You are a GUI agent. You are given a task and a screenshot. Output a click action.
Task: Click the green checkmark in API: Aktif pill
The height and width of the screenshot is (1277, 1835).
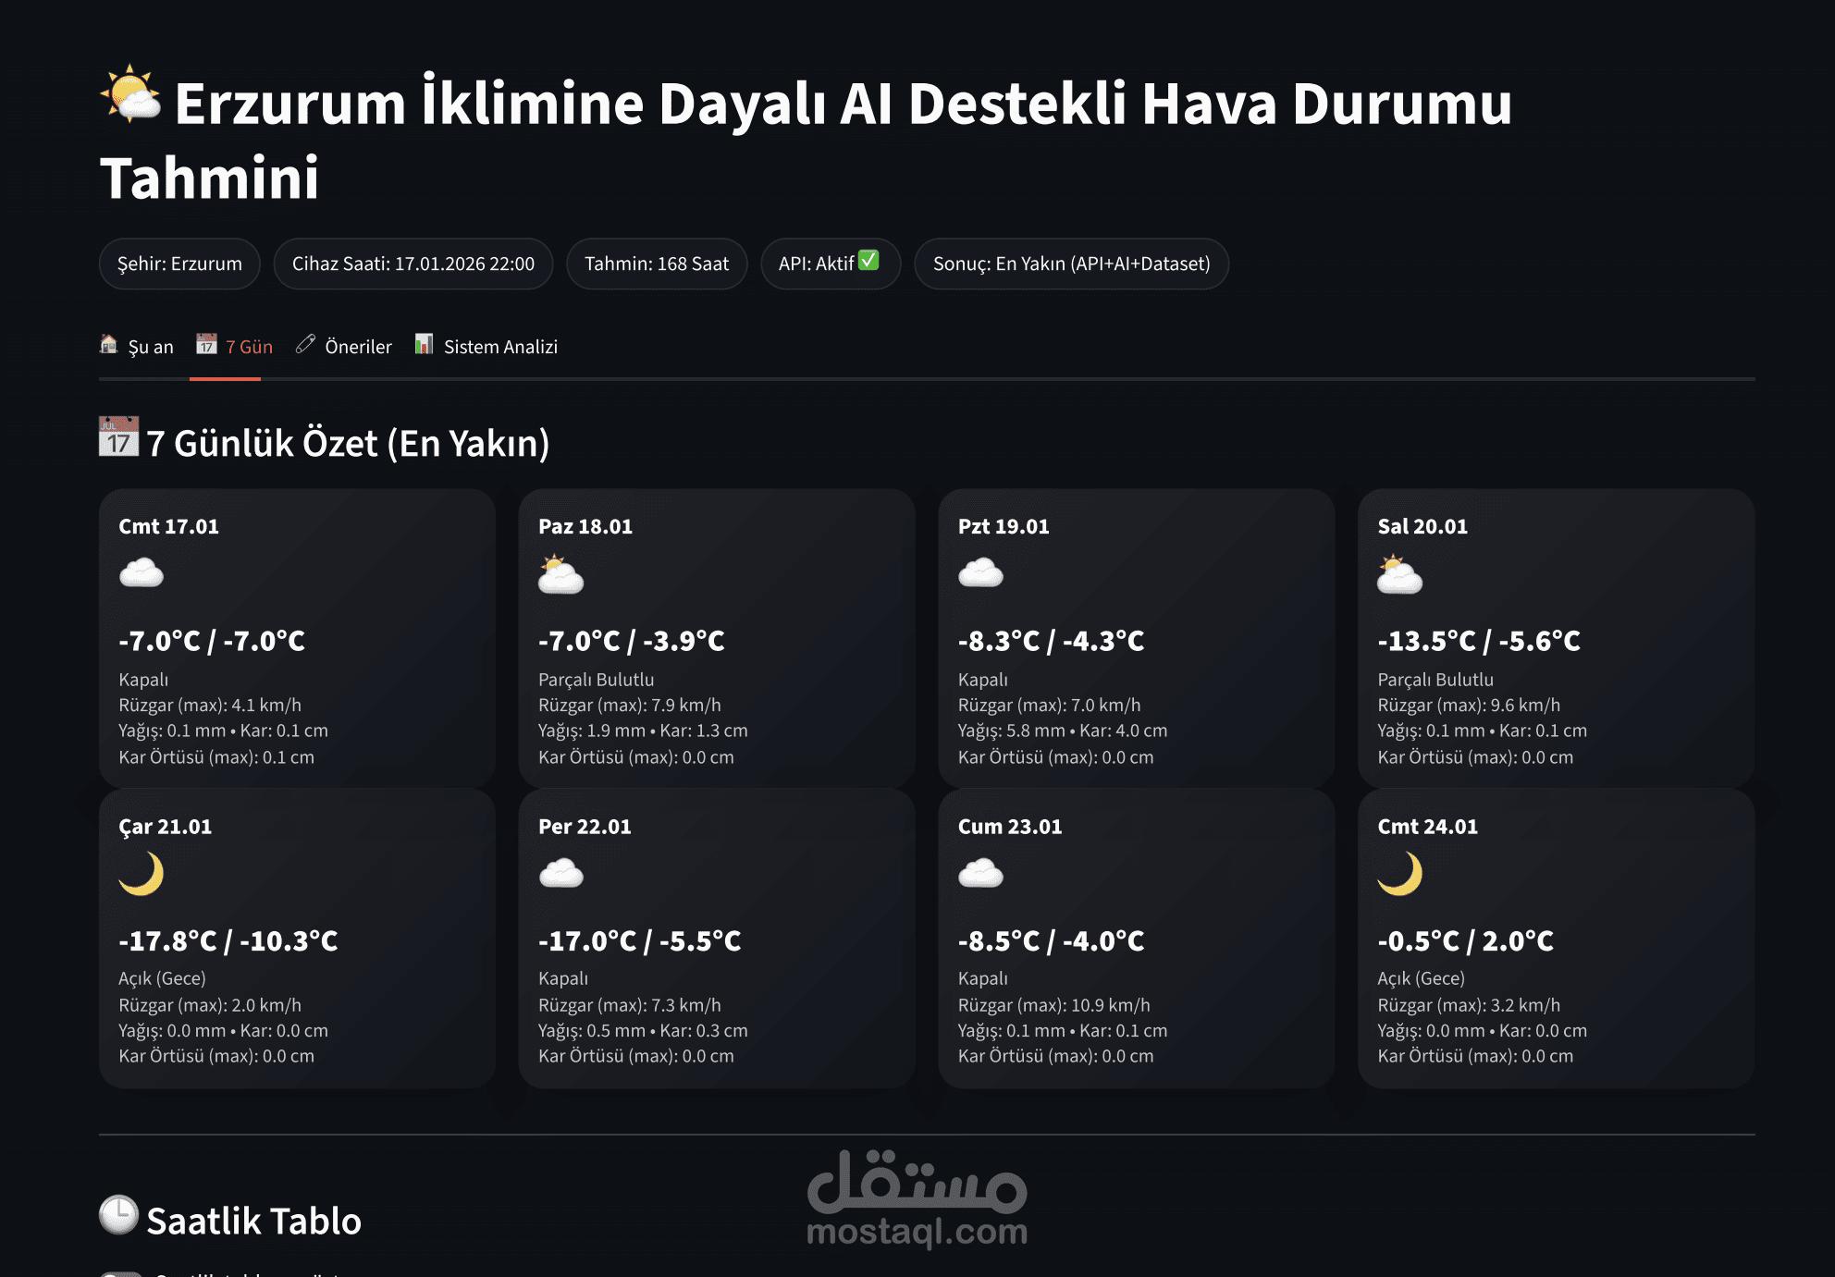[868, 261]
